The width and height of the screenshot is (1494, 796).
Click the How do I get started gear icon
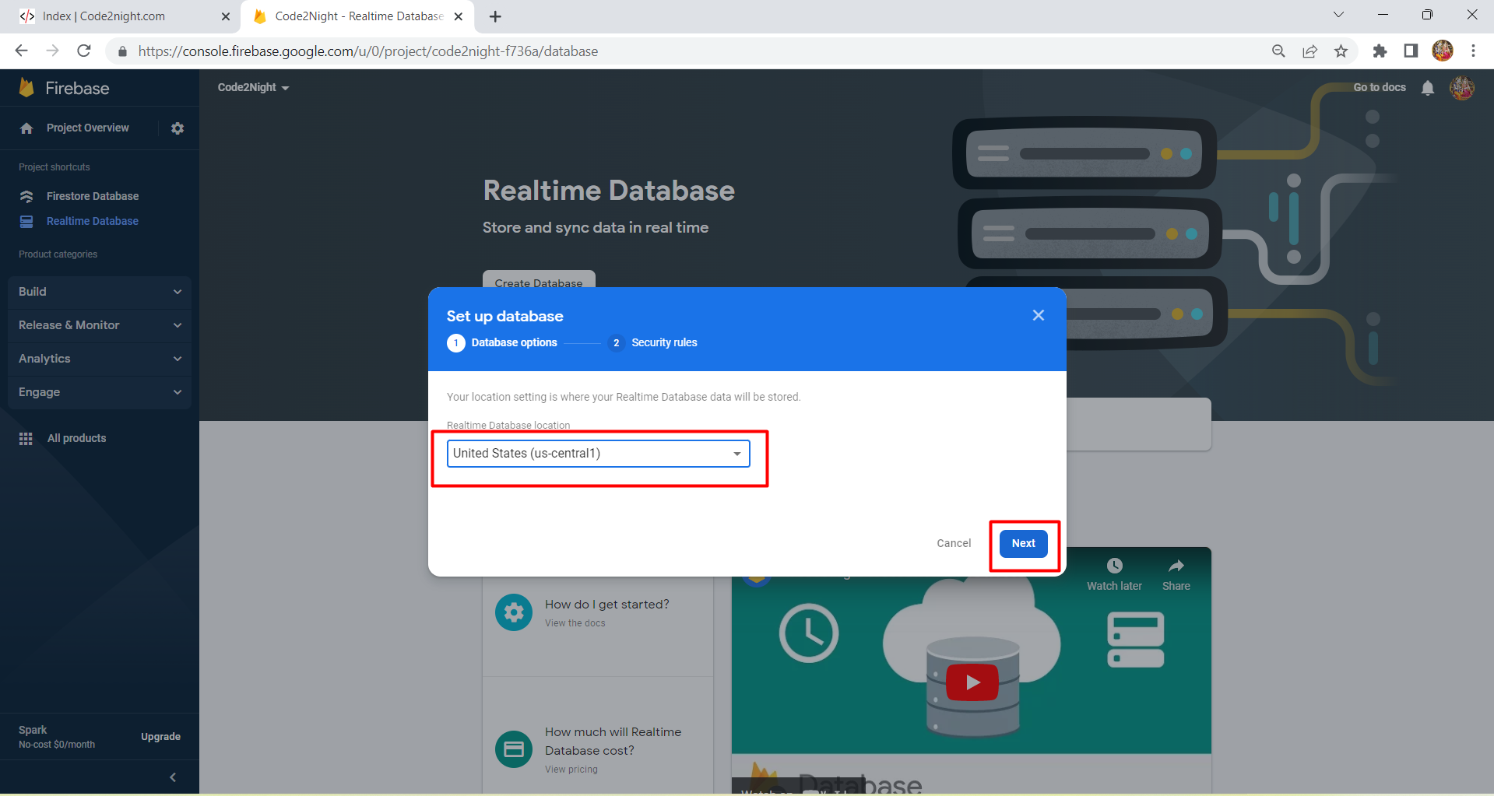[x=514, y=613]
